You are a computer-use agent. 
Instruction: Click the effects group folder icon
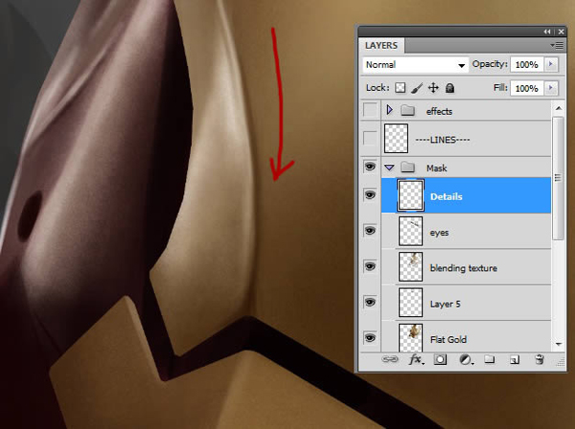click(407, 110)
